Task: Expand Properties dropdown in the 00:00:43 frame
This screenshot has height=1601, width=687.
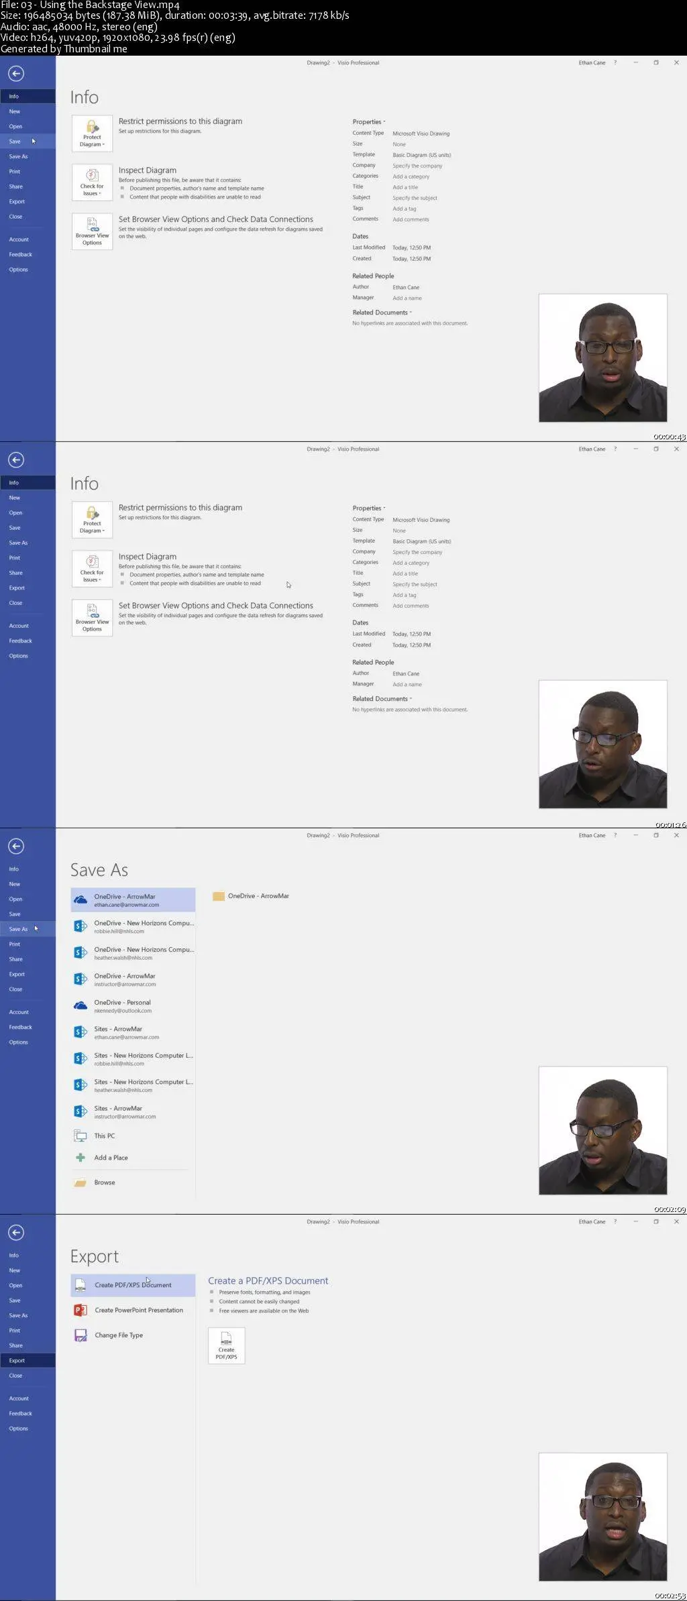Action: click(x=369, y=121)
